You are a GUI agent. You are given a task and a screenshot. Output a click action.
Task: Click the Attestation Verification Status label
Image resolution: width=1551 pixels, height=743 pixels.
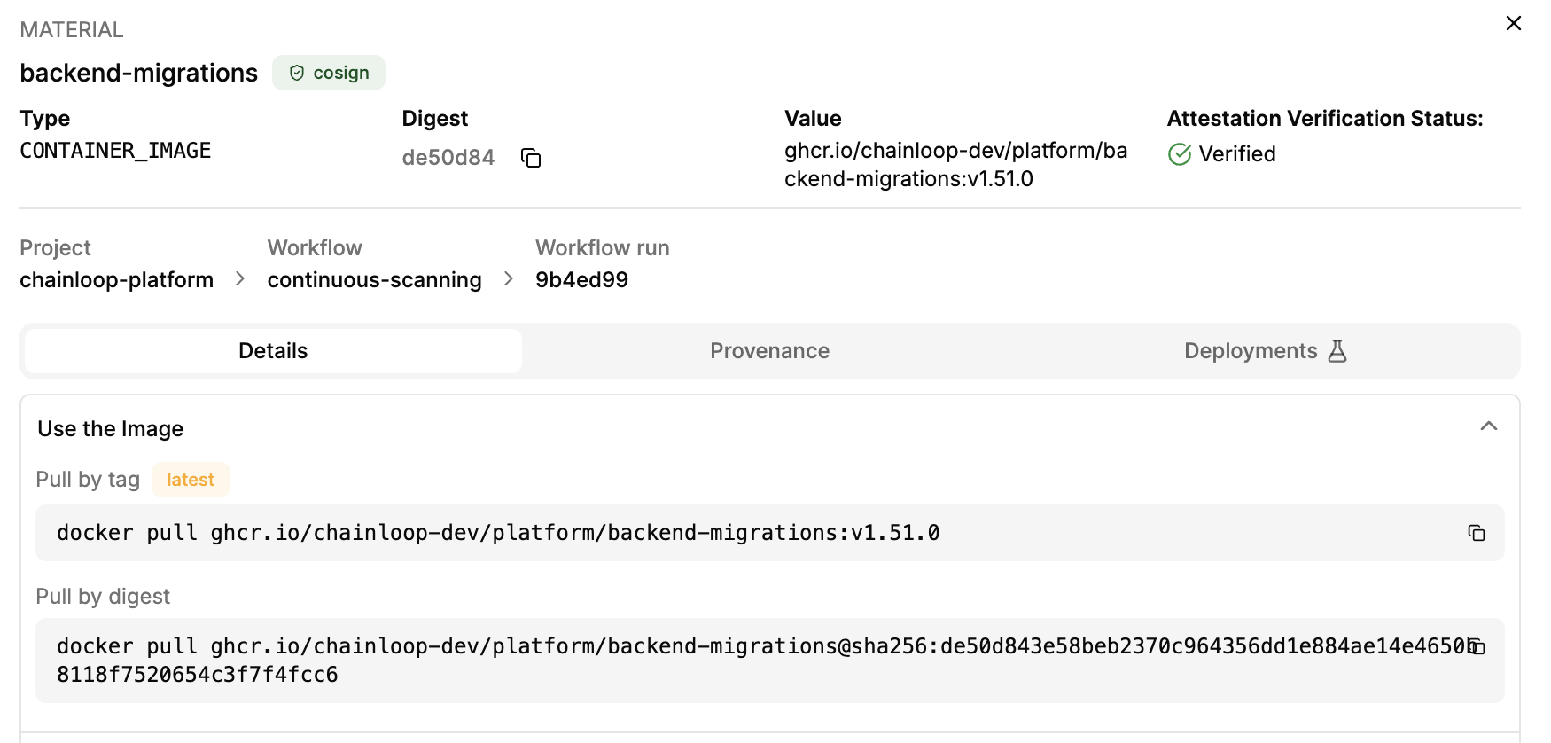click(1325, 119)
